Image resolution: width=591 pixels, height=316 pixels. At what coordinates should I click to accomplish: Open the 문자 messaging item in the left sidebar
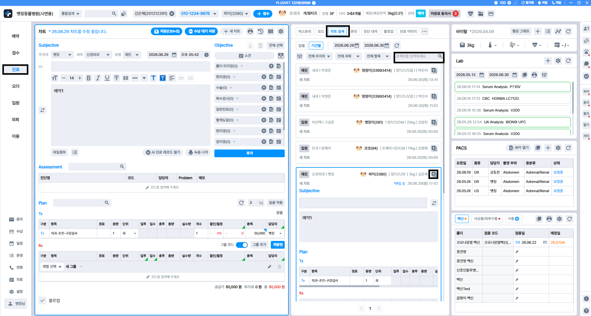pos(16,219)
